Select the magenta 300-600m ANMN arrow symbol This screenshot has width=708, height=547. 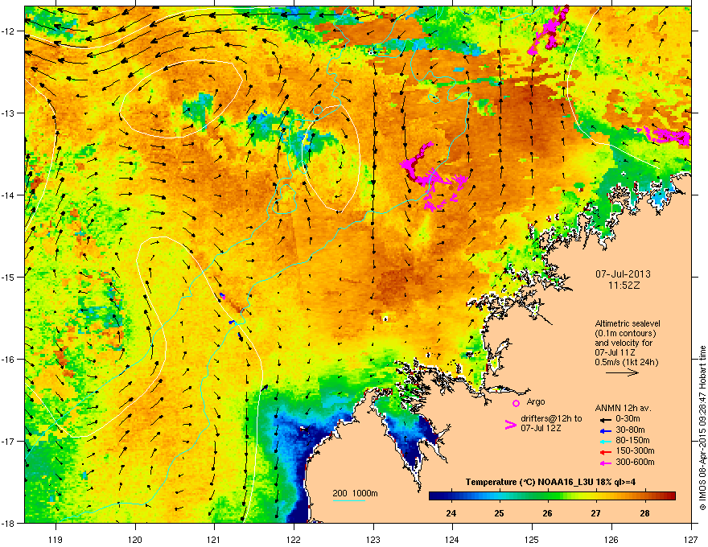pos(605,463)
